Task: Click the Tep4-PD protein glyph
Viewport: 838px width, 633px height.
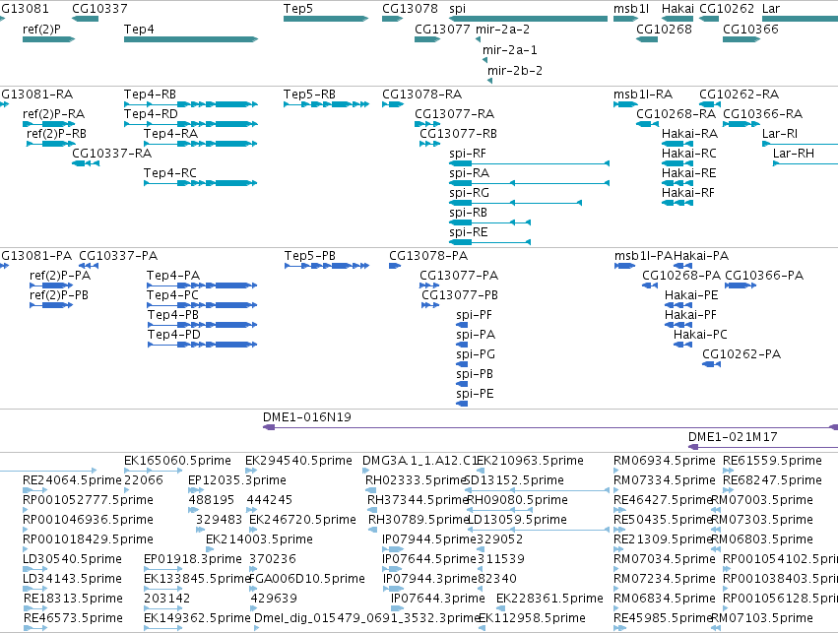Action: 202,345
